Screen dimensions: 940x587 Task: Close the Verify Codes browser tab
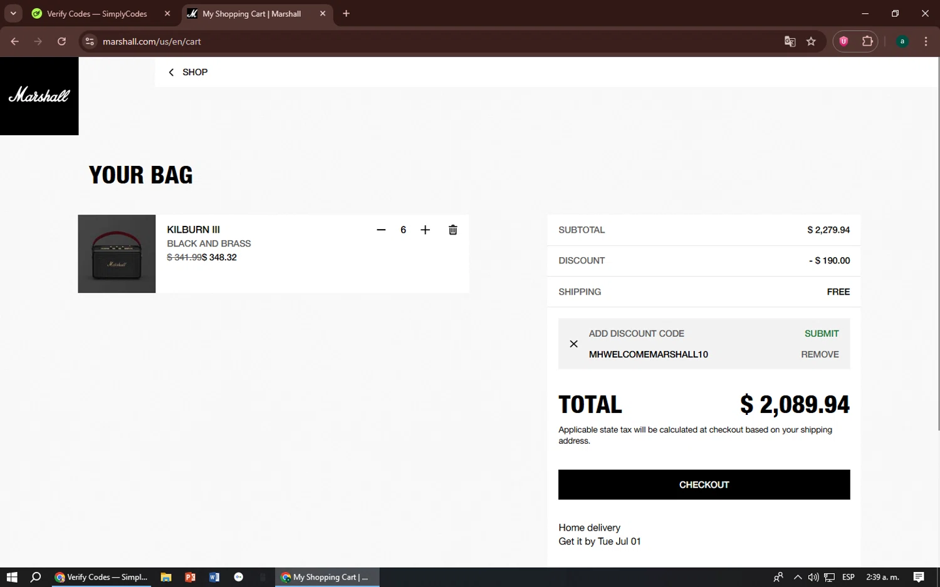tap(167, 14)
